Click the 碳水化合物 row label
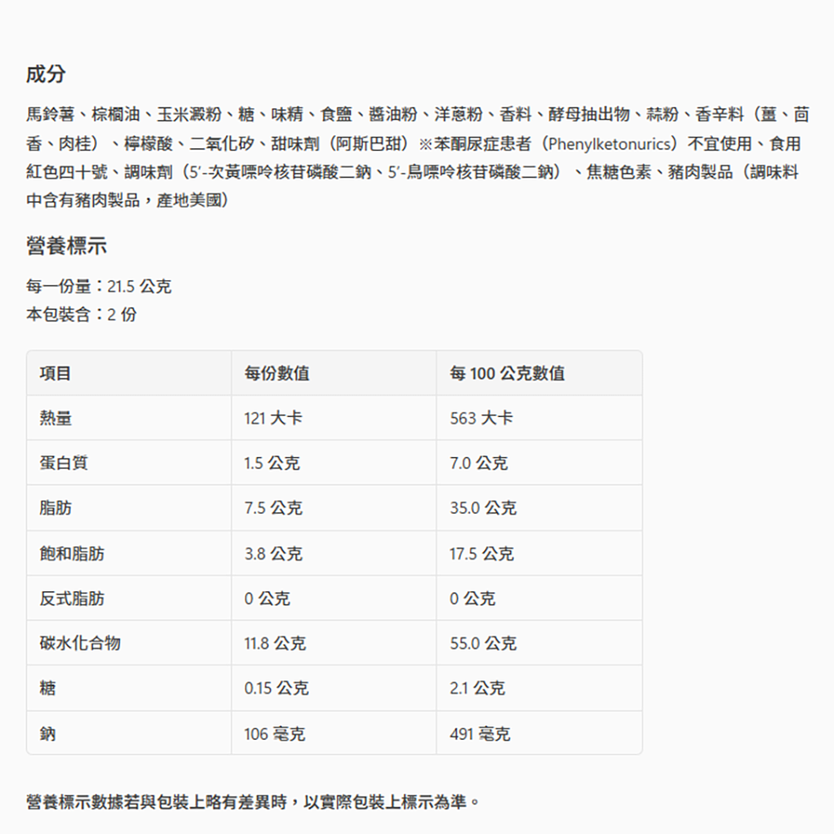The height and width of the screenshot is (834, 834). 80,643
